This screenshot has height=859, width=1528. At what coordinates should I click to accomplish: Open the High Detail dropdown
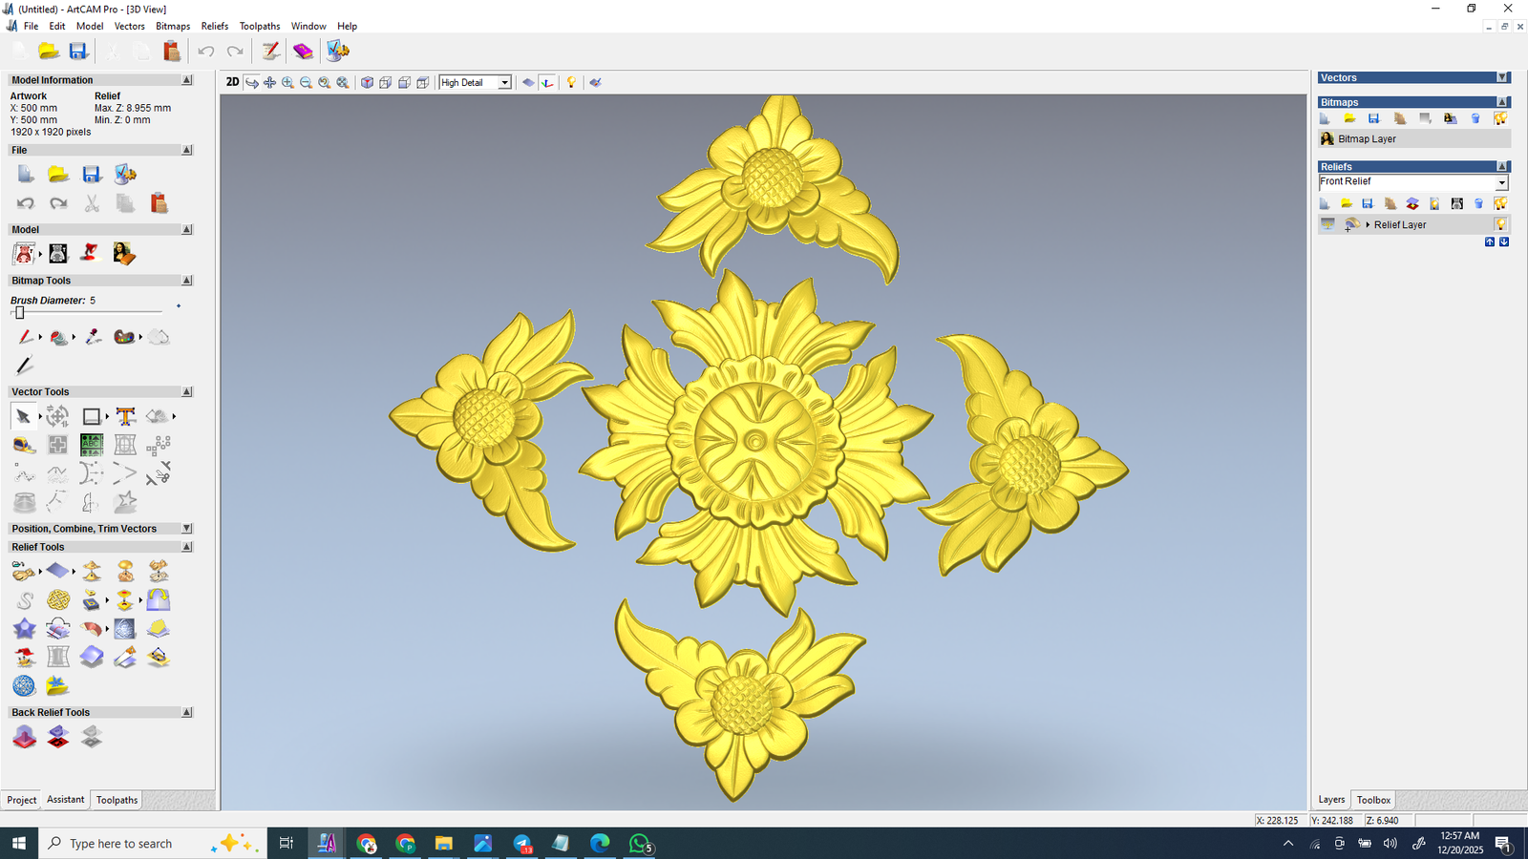pyautogui.click(x=504, y=83)
